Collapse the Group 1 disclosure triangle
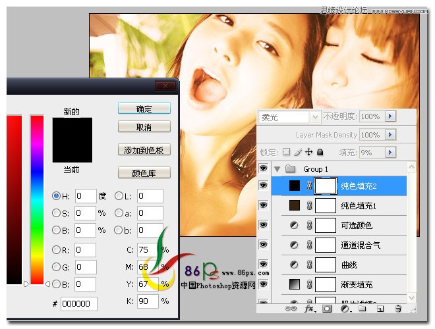The height and width of the screenshot is (329, 435). point(277,169)
